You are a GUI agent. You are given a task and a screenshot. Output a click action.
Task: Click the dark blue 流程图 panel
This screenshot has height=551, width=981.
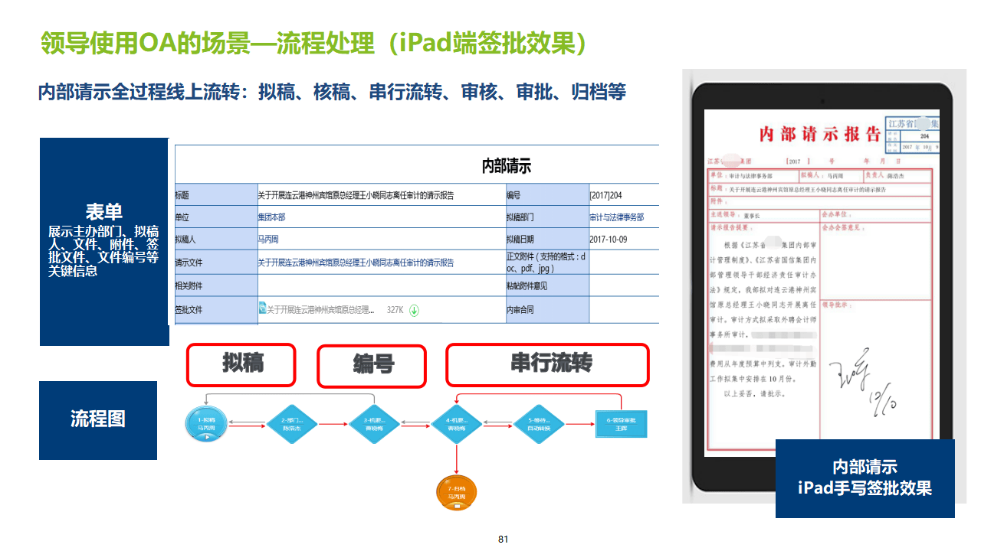(x=98, y=420)
